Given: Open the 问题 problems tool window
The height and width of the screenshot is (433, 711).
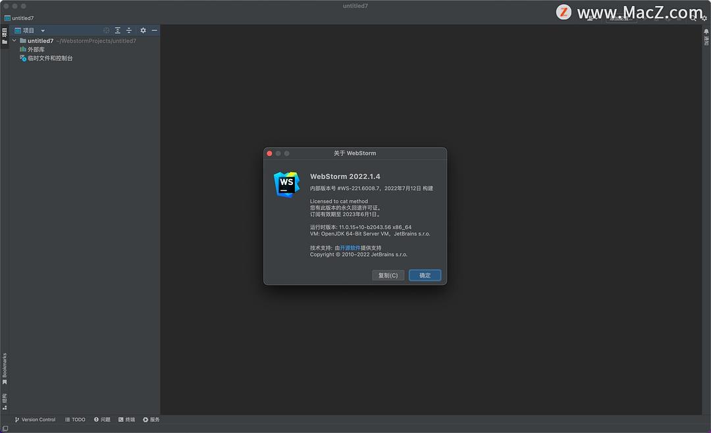Looking at the screenshot, I should click(102, 419).
